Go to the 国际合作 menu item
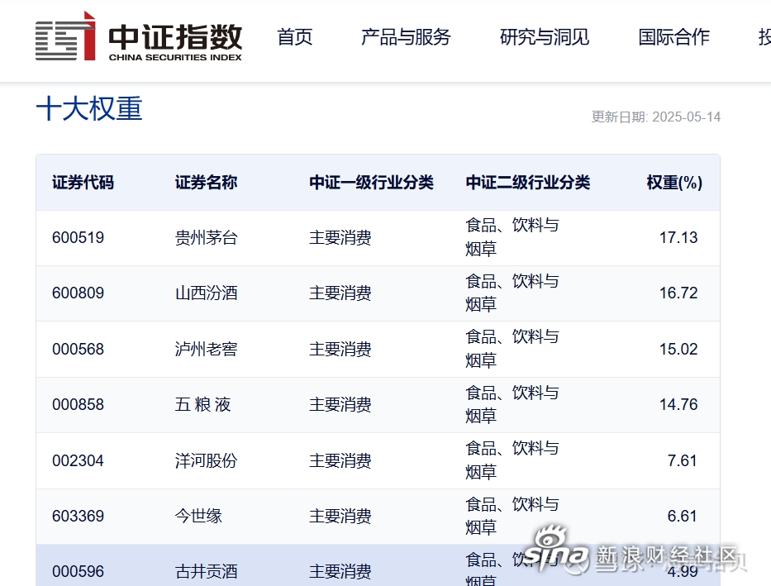This screenshot has width=771, height=586. 673,37
